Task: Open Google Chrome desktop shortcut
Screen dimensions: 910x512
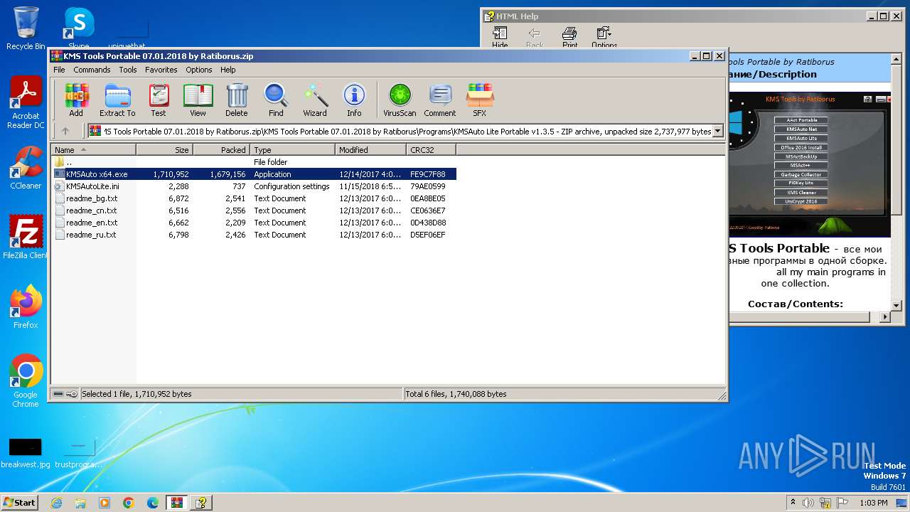Action: coord(26,381)
